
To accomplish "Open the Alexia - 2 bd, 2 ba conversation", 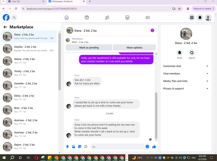I will point(29,61).
